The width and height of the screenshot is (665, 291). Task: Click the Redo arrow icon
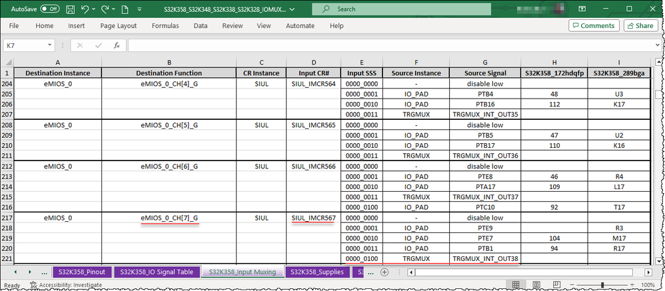pos(105,9)
